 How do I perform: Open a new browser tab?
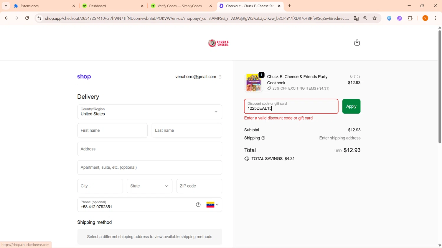pyautogui.click(x=290, y=6)
